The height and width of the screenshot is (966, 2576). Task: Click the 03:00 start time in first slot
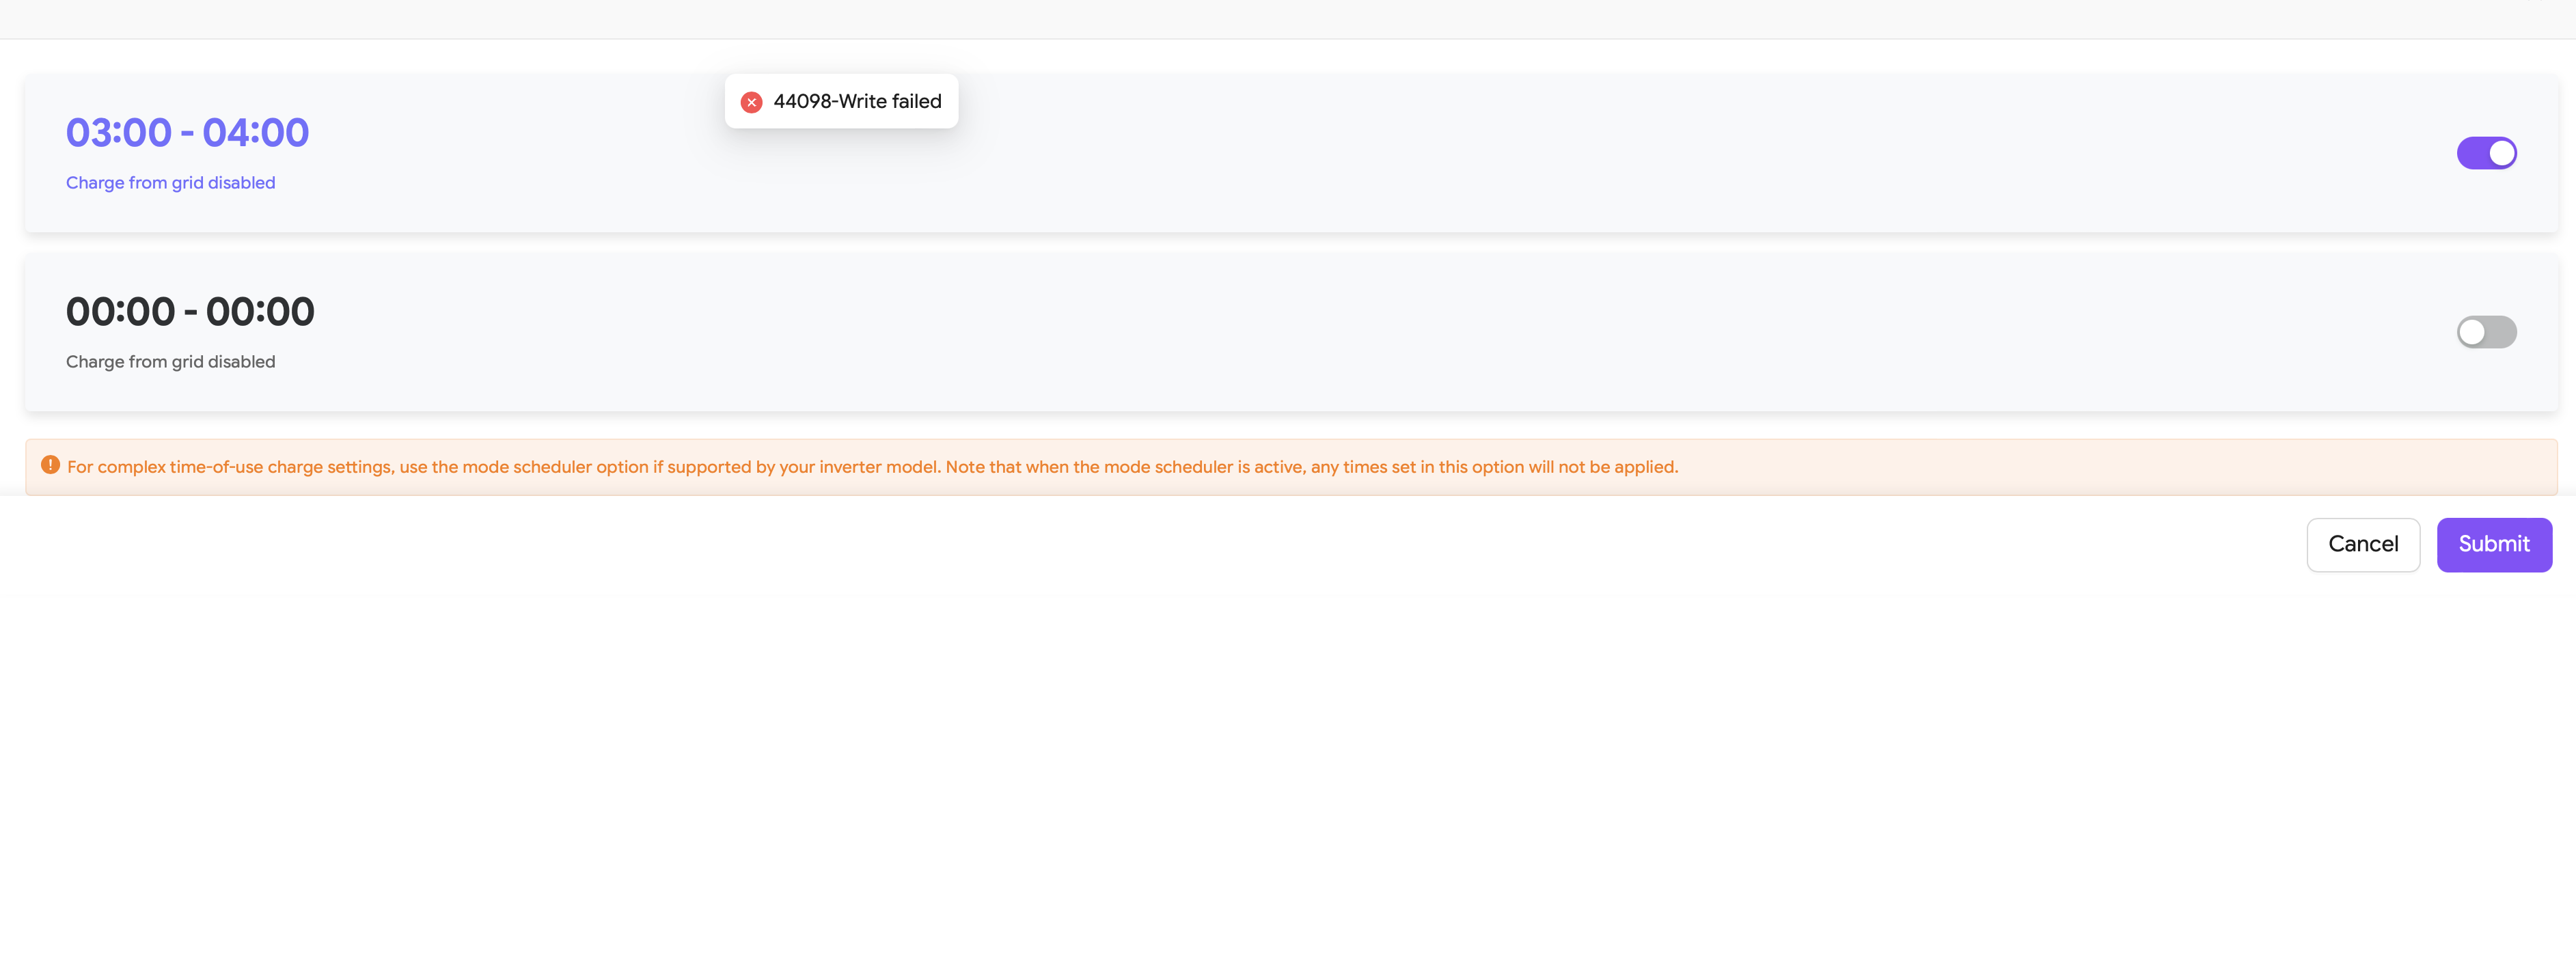point(119,133)
